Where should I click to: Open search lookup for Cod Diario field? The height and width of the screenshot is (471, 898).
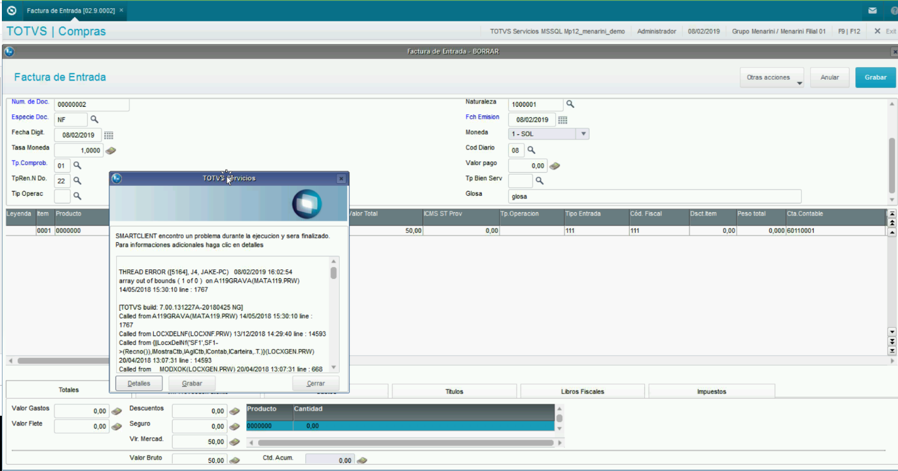click(531, 150)
